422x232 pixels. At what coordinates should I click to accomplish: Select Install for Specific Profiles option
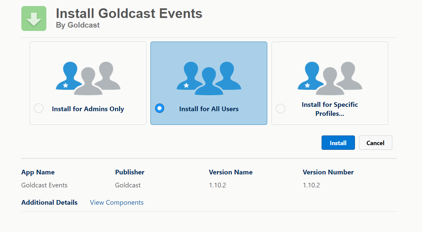tap(280, 108)
